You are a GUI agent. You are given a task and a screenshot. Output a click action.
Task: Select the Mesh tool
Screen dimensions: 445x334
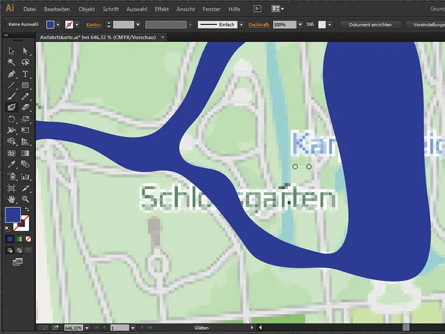click(11, 153)
